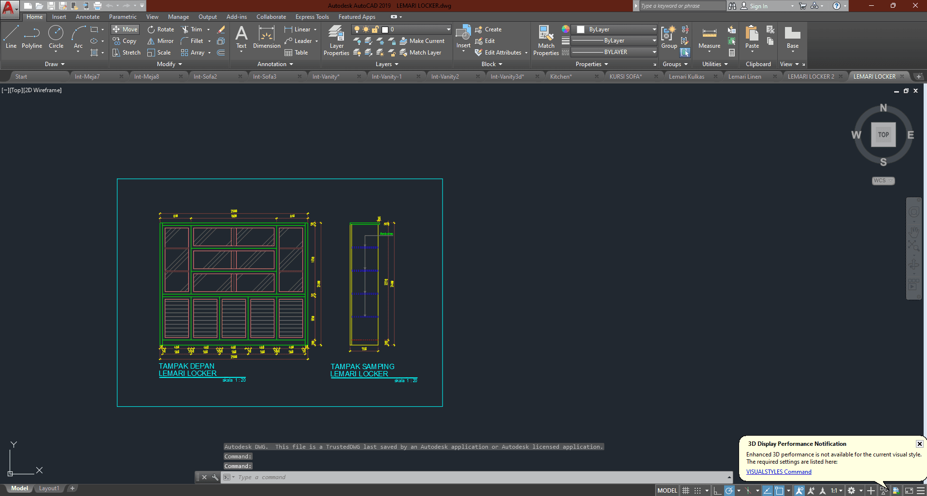Screen dimensions: 927x496
Task: Click the Make Current layer button
Action: [423, 41]
